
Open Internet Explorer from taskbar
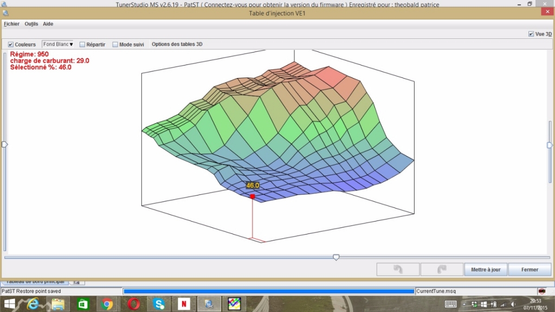[33, 304]
